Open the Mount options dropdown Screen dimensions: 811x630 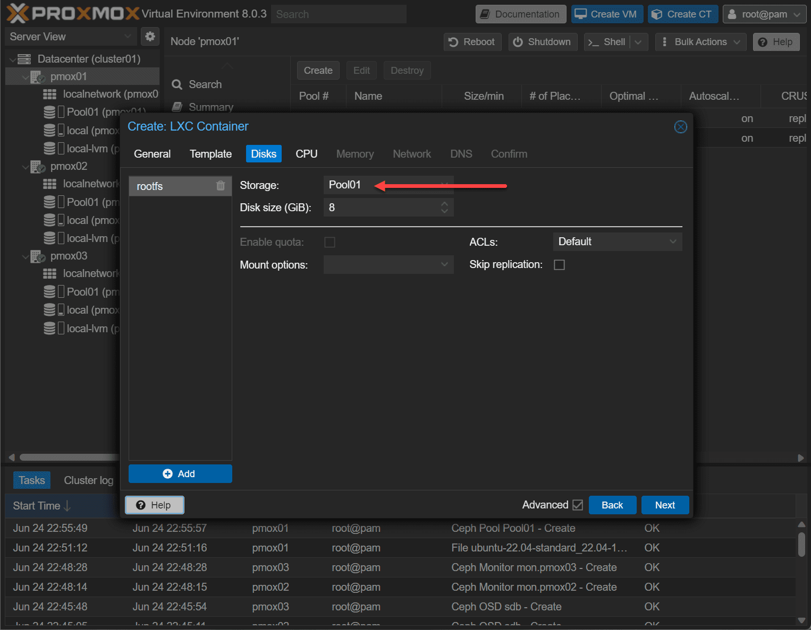click(x=388, y=265)
